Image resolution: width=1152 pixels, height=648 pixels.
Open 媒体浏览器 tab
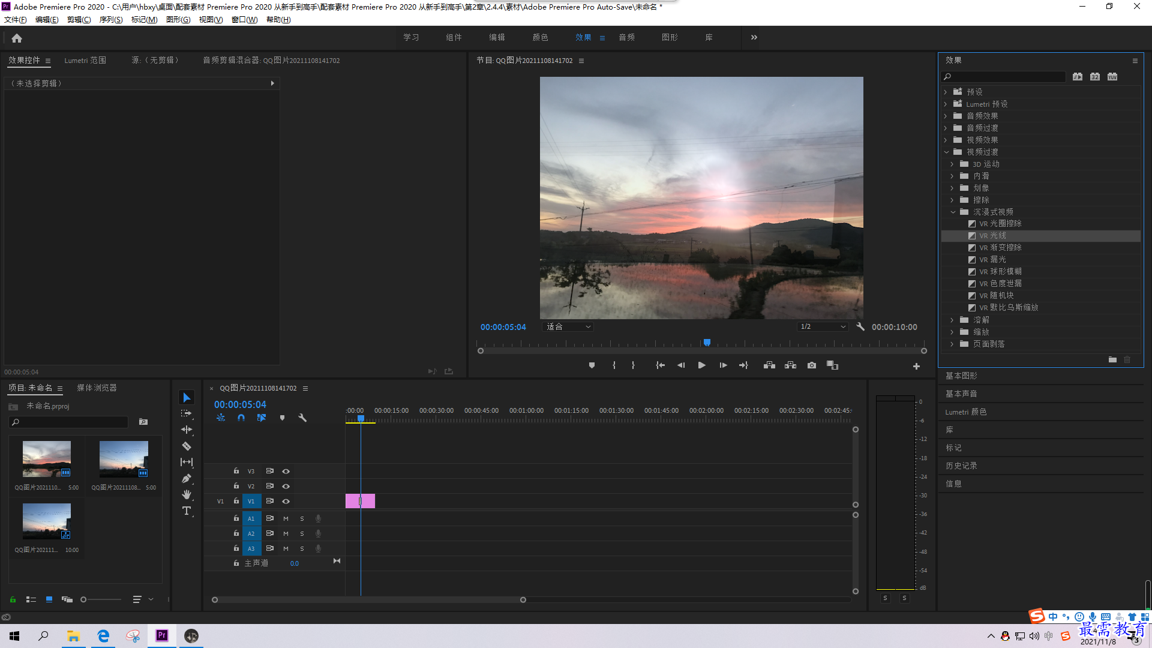[97, 388]
